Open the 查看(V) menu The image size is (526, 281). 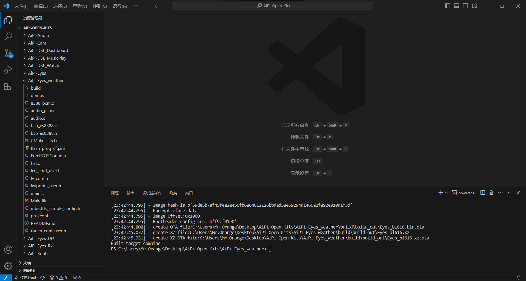pos(80,6)
